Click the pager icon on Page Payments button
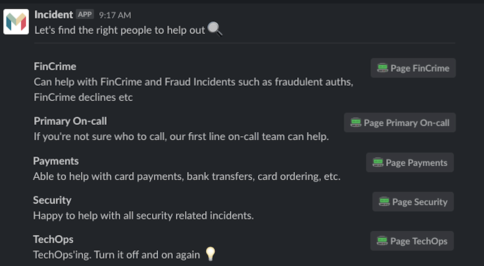 coord(379,163)
